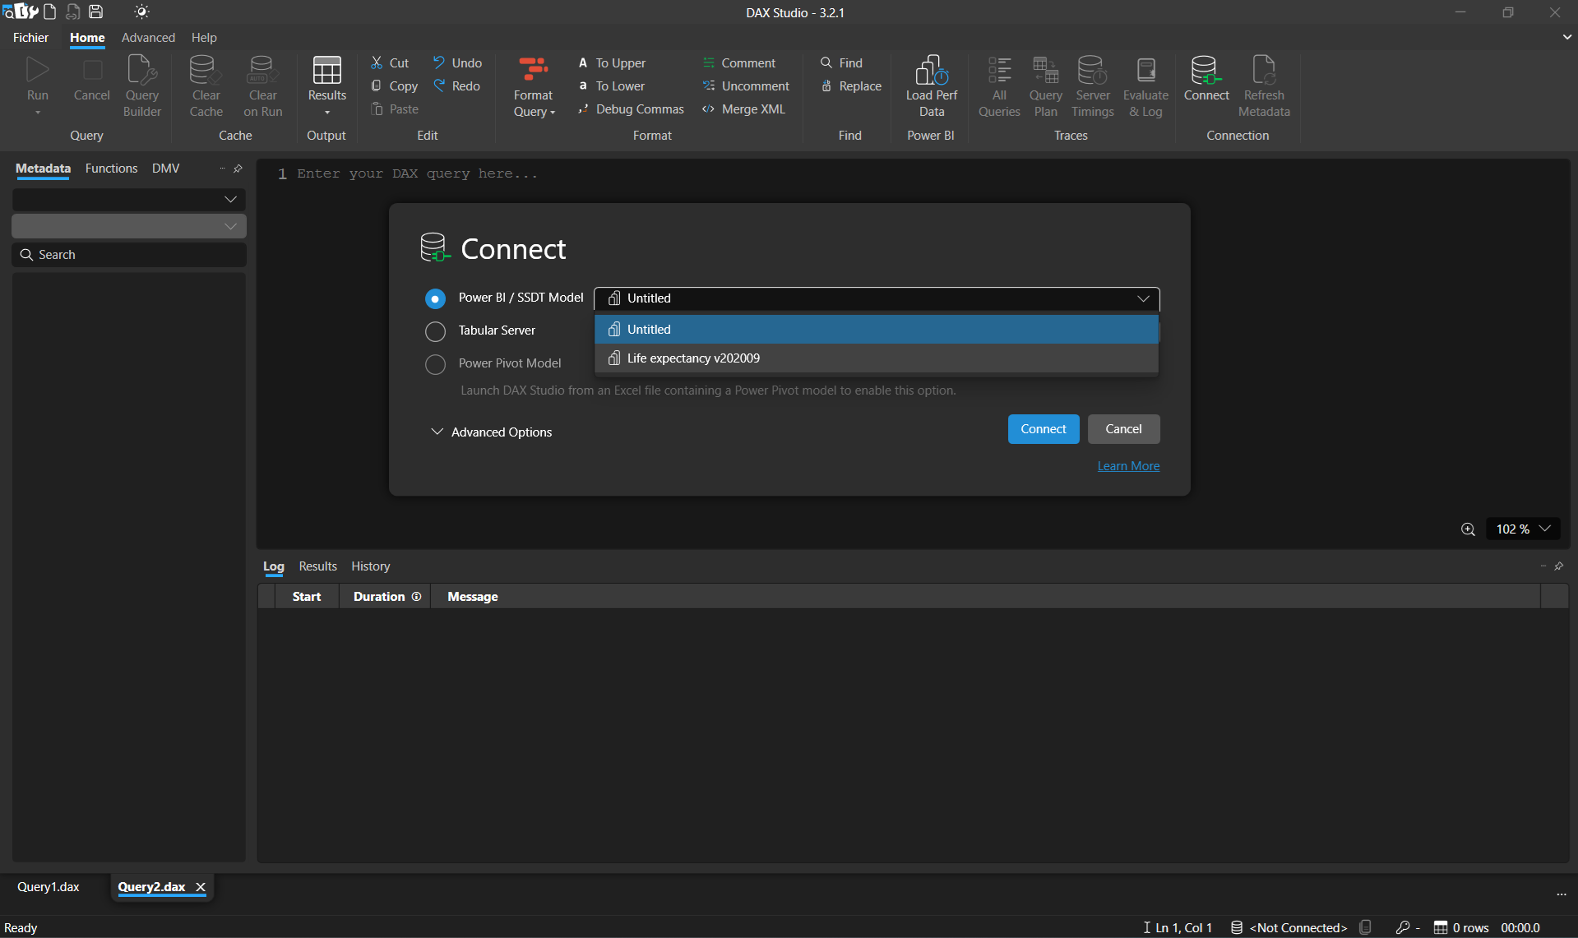This screenshot has width=1578, height=938.
Task: Close the Query2.dax tab
Action: click(x=200, y=886)
